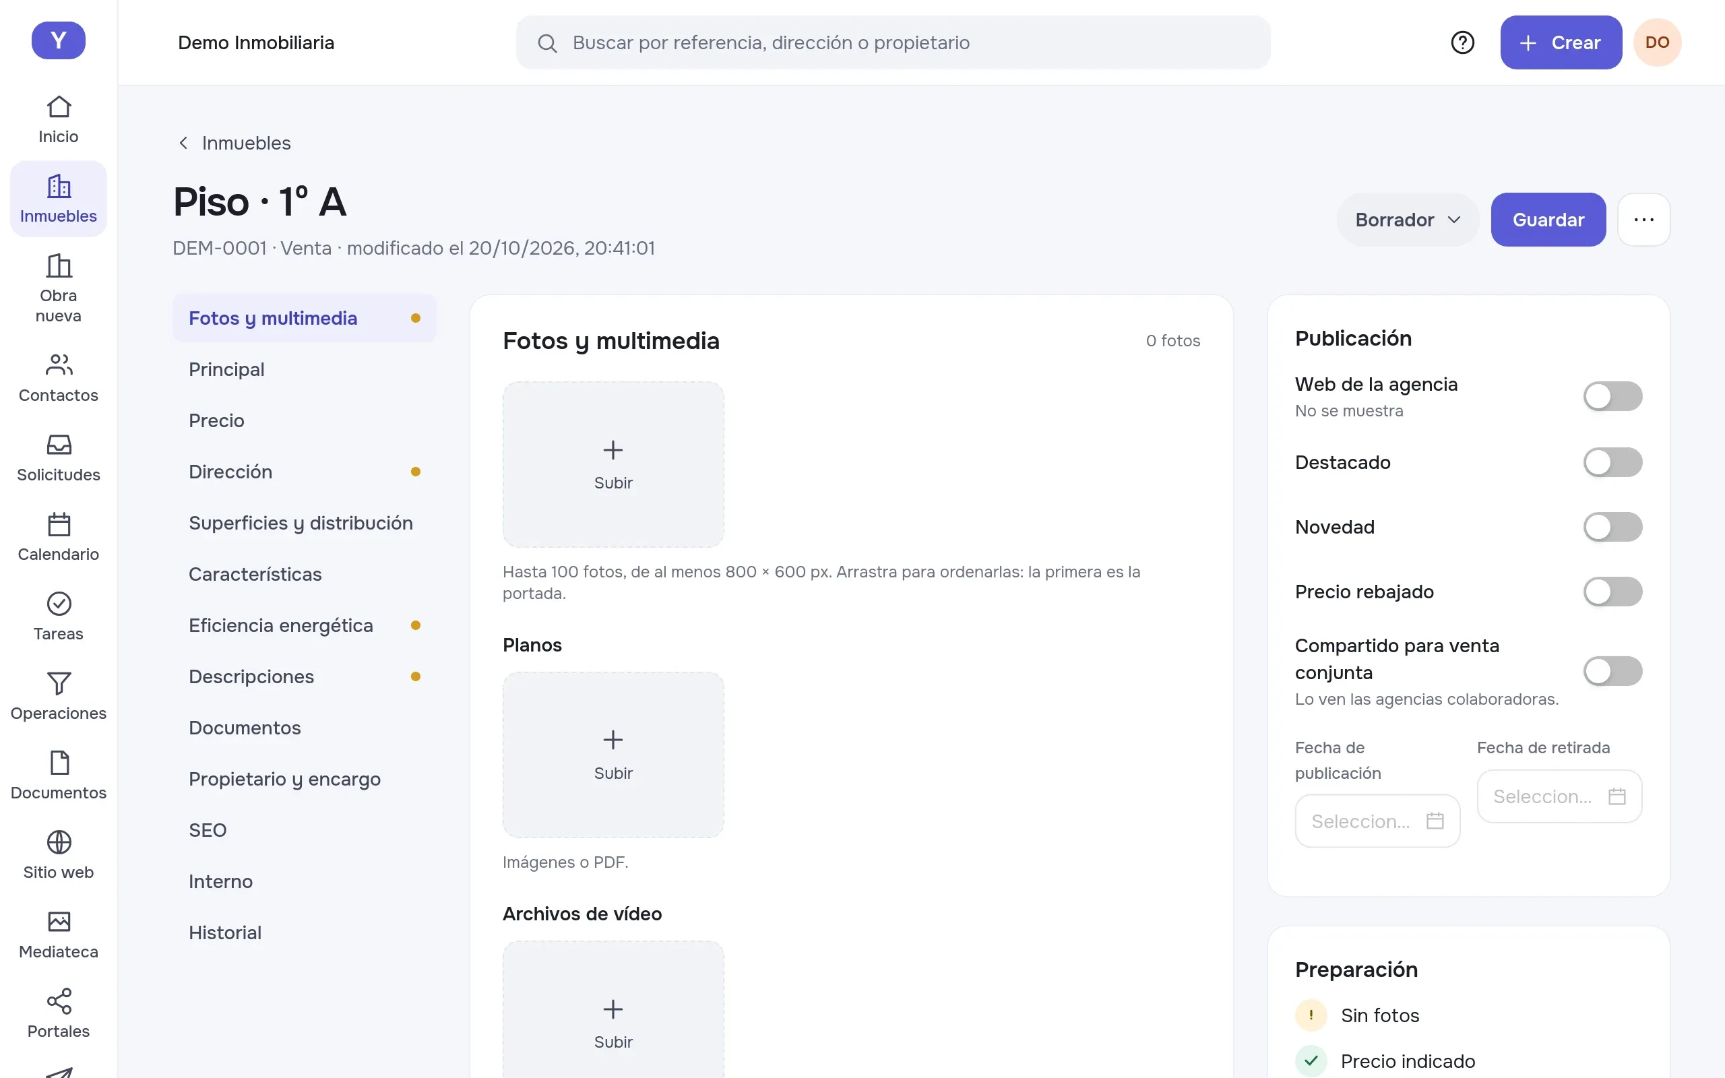Open the SEO section
This screenshot has height=1078, width=1725.
pyautogui.click(x=305, y=831)
